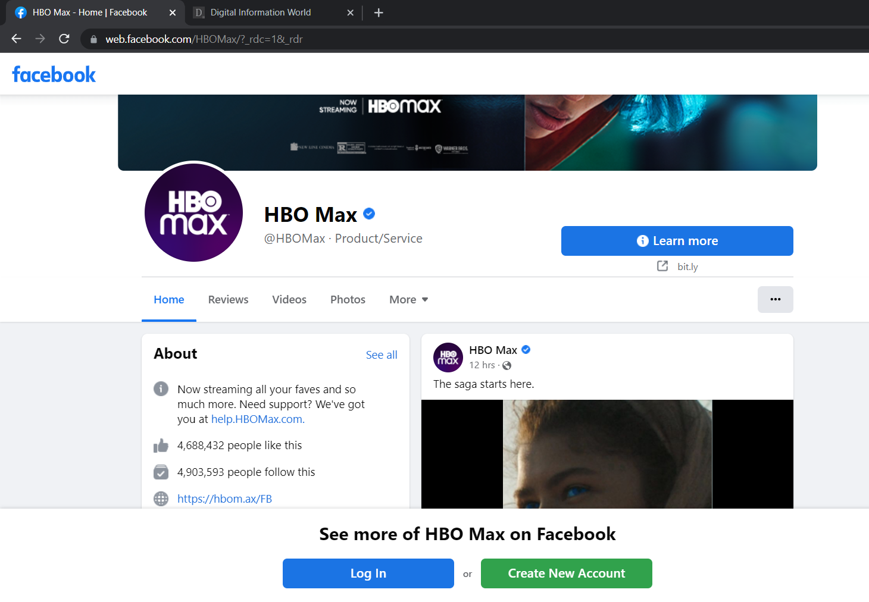This screenshot has height=602, width=869.
Task: Click 'The saga starts here.' post text
Action: 484,384
